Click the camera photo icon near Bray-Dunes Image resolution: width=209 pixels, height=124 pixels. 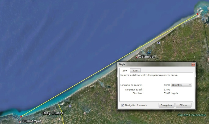coord(70,106)
